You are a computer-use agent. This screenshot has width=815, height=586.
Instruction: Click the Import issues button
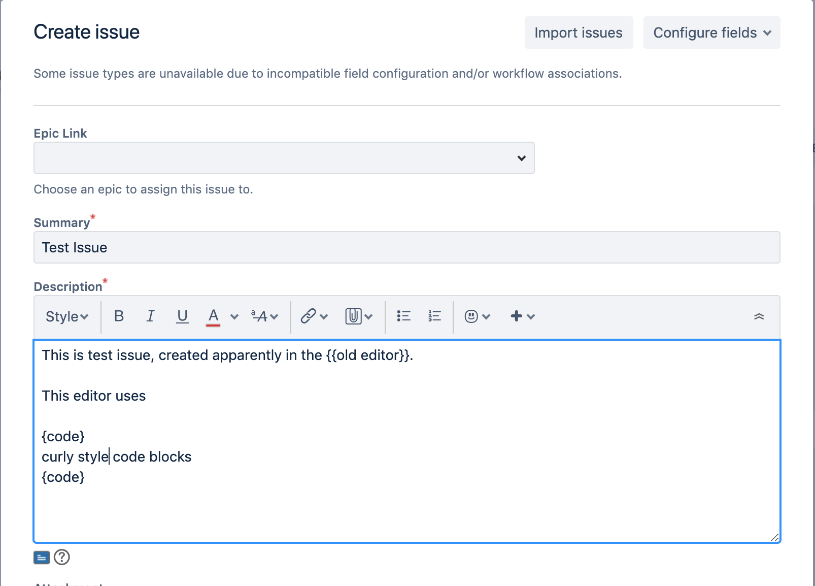coord(579,32)
